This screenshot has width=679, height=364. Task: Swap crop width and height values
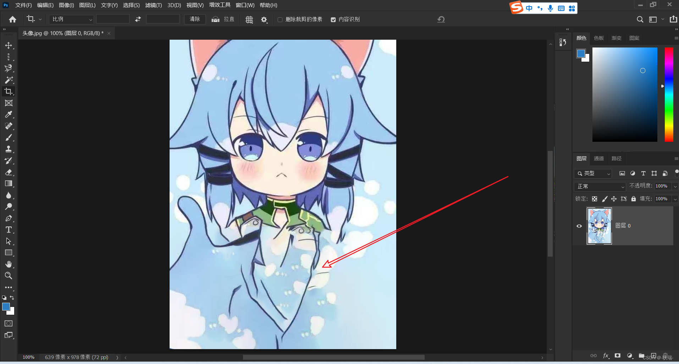[138, 19]
